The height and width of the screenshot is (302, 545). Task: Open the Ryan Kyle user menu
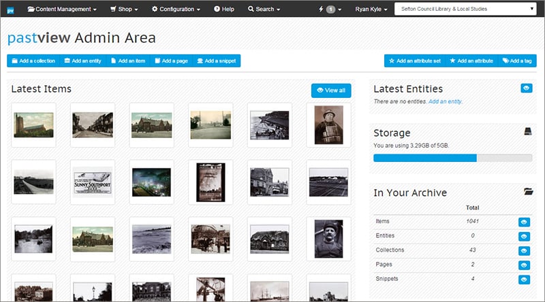[x=371, y=10]
